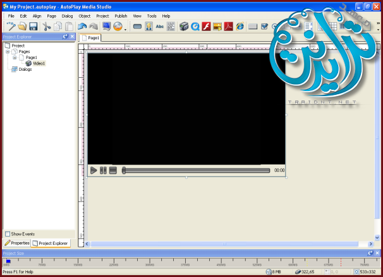Insert a Flash object
383x277 pixels.
click(206, 26)
